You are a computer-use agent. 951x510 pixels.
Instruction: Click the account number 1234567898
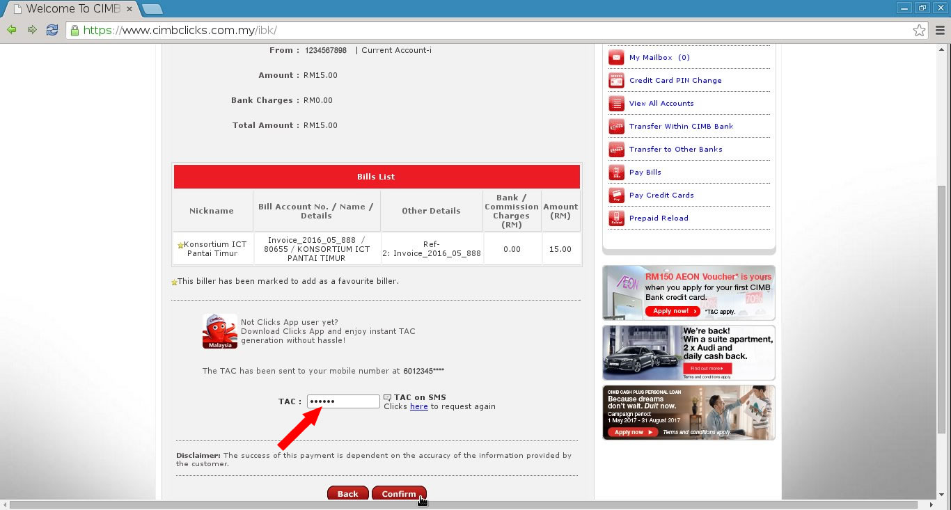(x=326, y=51)
